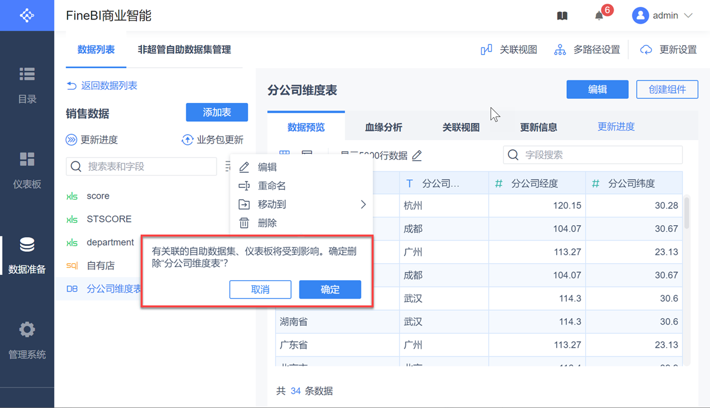Select the 自有店 table in list

101,265
